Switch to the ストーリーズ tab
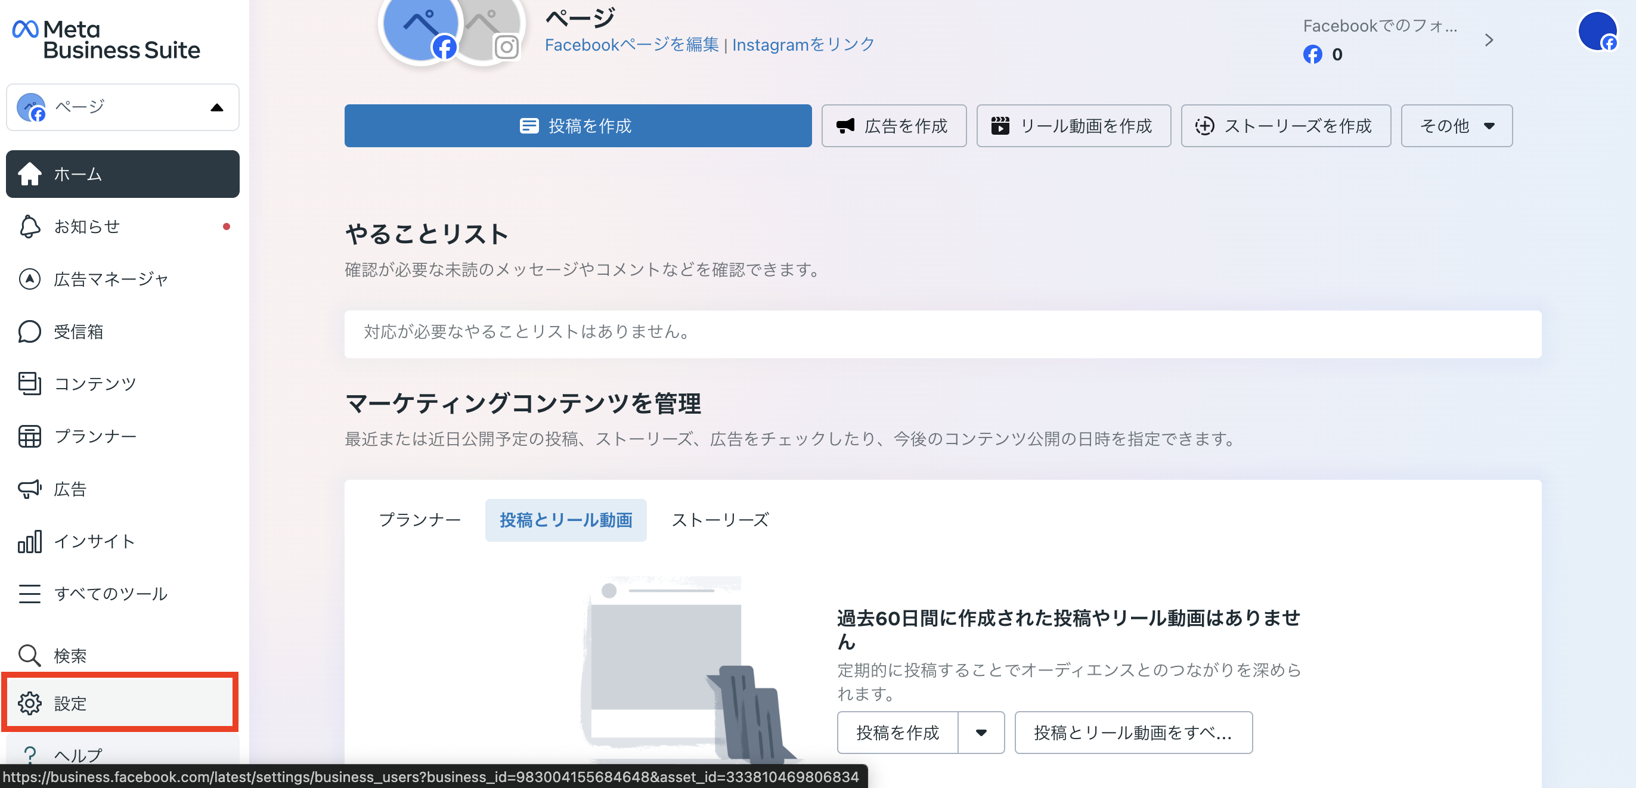Image resolution: width=1636 pixels, height=788 pixels. [x=720, y=519]
